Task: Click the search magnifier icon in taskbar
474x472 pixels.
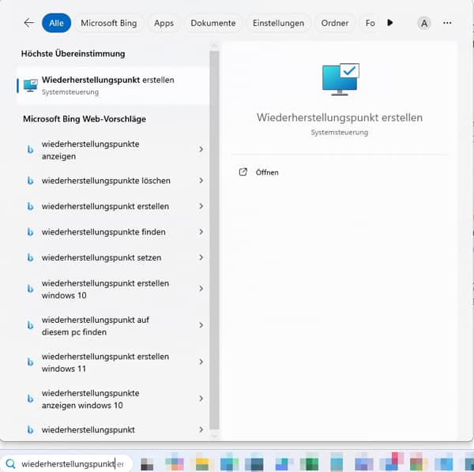Action: point(10,464)
